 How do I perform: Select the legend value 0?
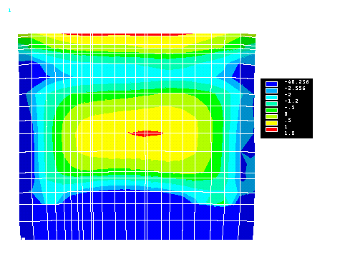pos(286,114)
